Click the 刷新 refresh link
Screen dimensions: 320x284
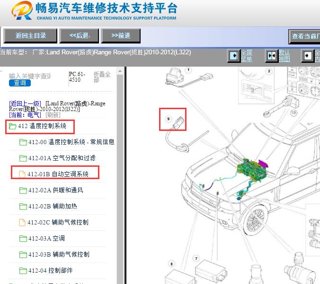[53, 115]
